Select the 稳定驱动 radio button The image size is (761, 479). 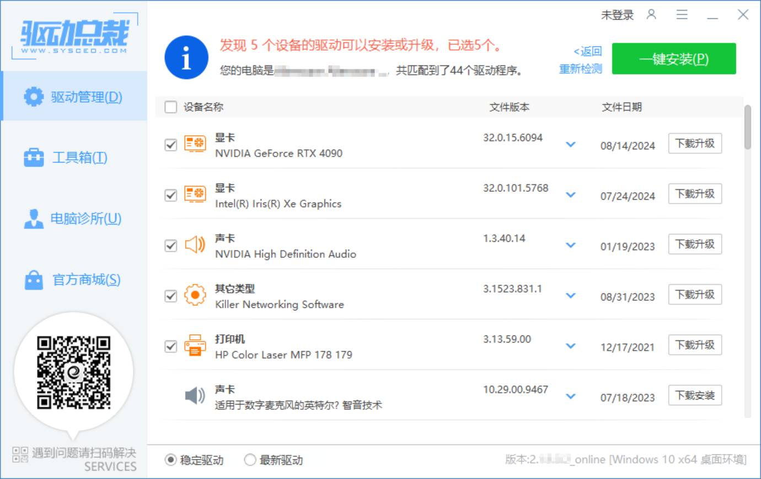point(170,460)
